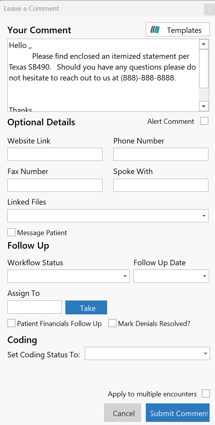
Task: Open the Templates button with books icon
Action: pyautogui.click(x=177, y=29)
